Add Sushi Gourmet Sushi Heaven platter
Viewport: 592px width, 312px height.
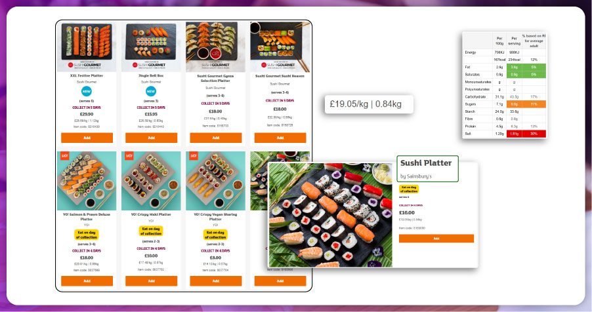coord(280,138)
